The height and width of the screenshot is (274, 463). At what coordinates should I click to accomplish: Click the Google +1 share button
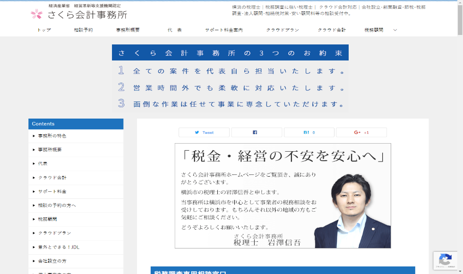click(361, 133)
